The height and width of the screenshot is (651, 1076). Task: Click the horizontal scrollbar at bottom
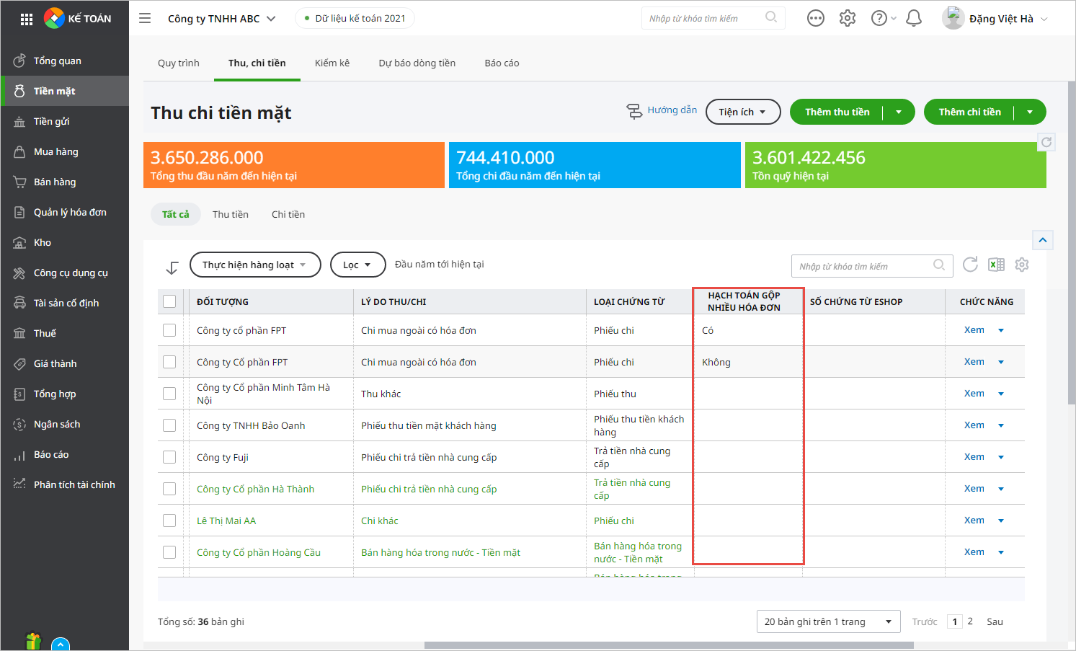[x=669, y=645]
